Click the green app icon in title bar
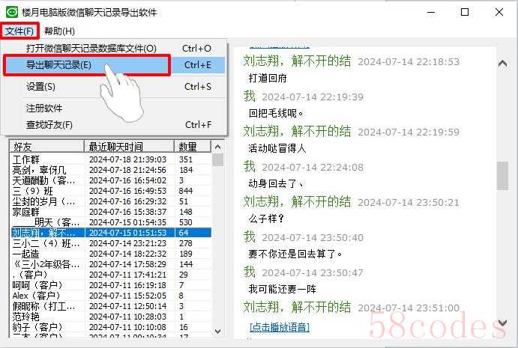The height and width of the screenshot is (348, 518). 12,12
